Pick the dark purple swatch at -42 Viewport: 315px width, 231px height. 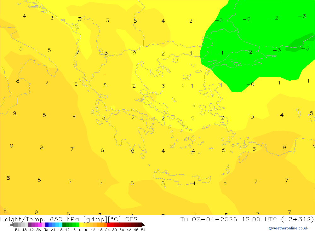(x=30, y=225)
